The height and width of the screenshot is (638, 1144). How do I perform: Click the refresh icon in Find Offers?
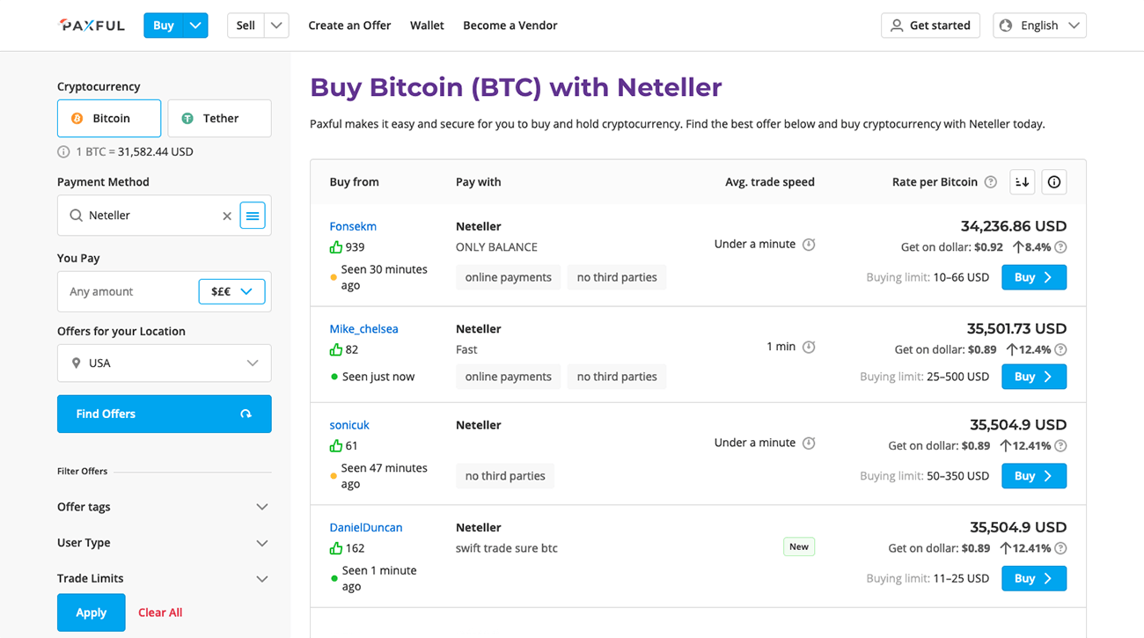[x=246, y=414]
